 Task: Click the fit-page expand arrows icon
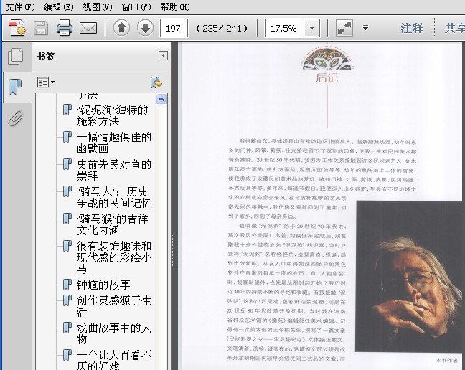pyautogui.click(x=344, y=28)
